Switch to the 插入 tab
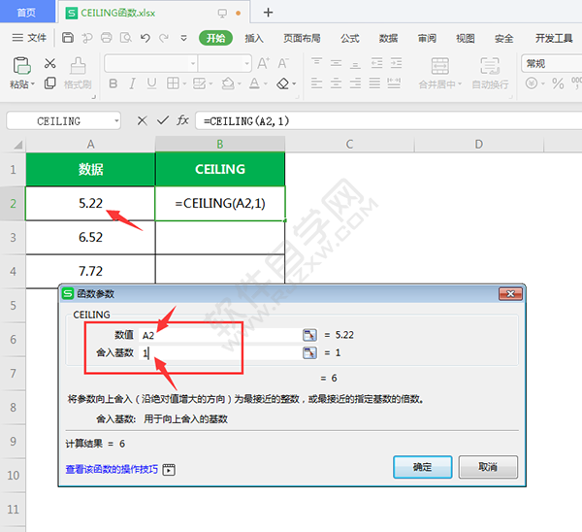This screenshot has width=582, height=532. point(254,38)
